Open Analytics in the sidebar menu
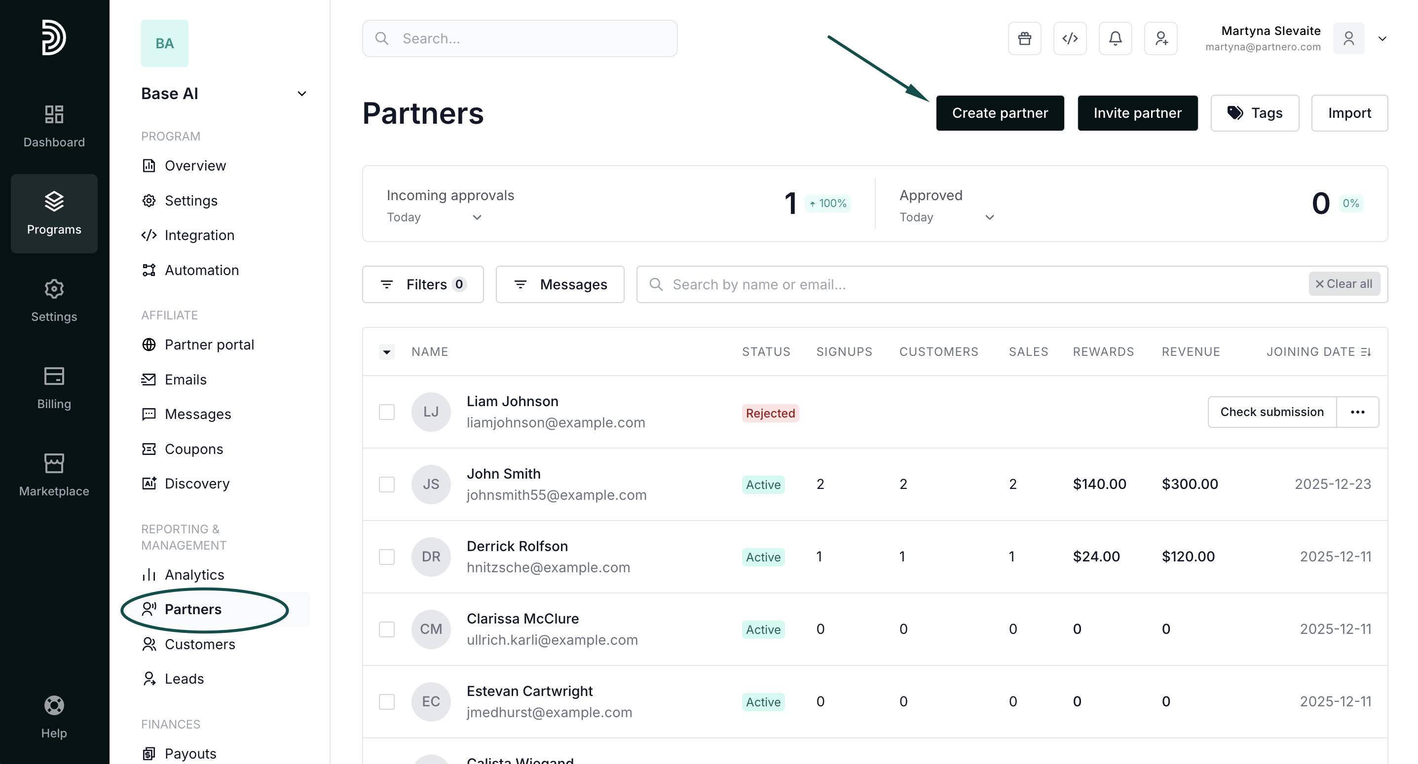 pos(194,575)
